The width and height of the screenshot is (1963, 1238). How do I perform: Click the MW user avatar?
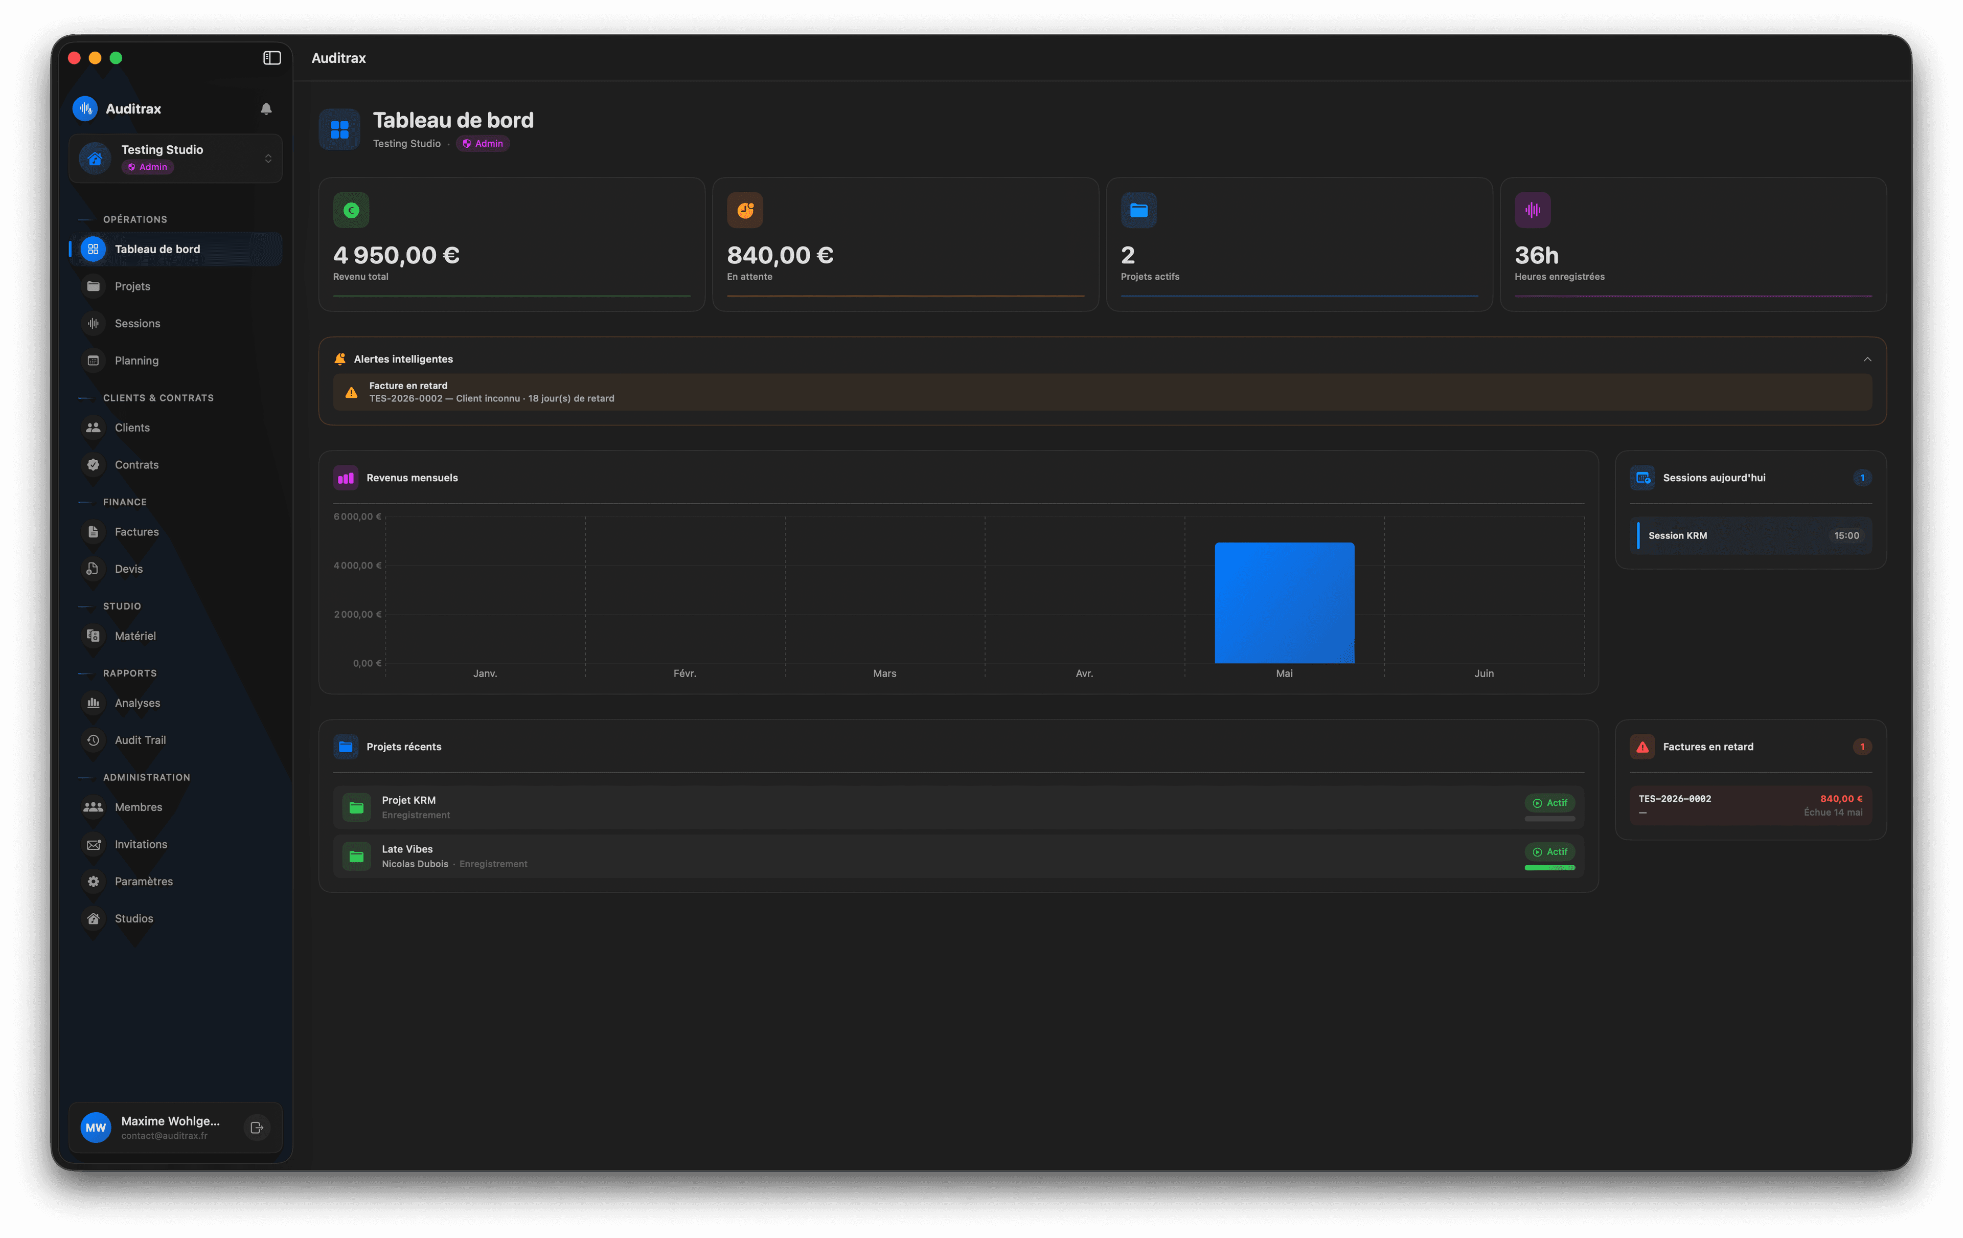point(96,1127)
